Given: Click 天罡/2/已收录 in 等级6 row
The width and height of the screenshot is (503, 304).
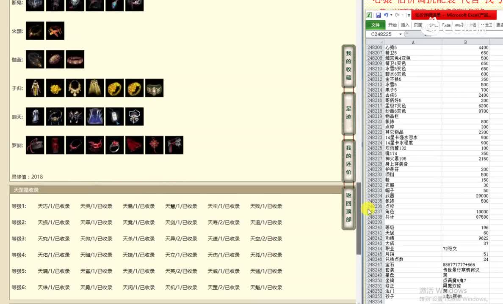Looking at the screenshot, I should pyautogui.click(x=224, y=288).
